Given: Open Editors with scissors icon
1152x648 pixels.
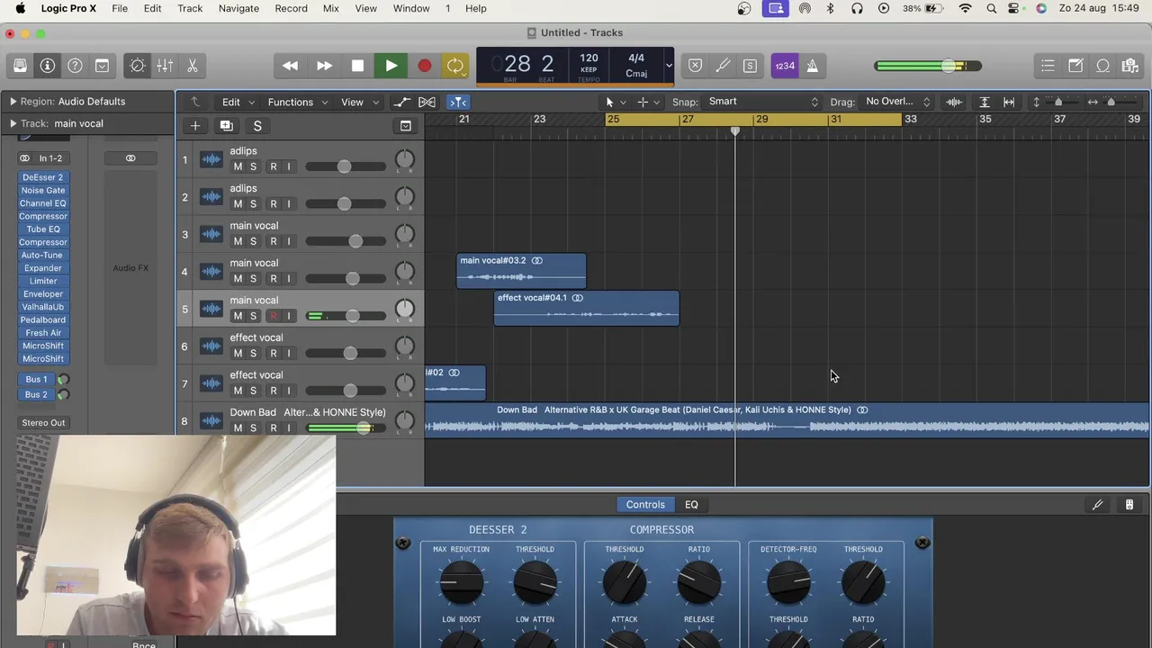Looking at the screenshot, I should pos(193,66).
